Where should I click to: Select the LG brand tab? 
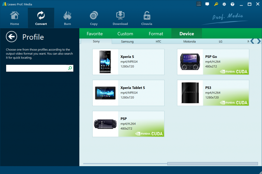click(221, 41)
